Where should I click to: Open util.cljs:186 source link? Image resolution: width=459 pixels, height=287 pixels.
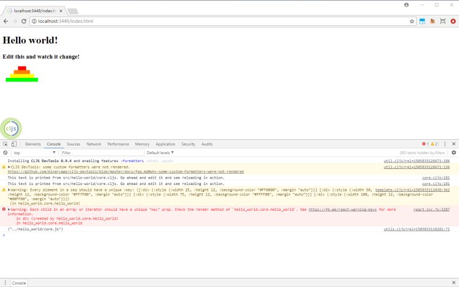pyautogui.click(x=417, y=161)
